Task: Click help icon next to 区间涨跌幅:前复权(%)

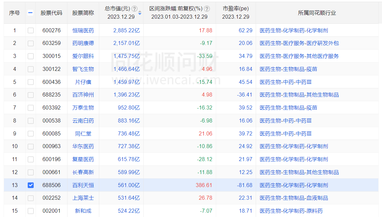Action: 207,9
